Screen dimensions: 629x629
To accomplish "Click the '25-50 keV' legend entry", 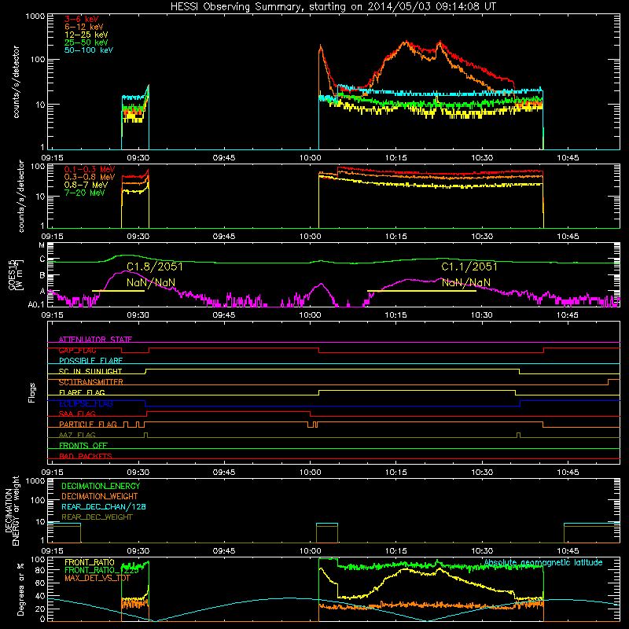I will point(86,42).
